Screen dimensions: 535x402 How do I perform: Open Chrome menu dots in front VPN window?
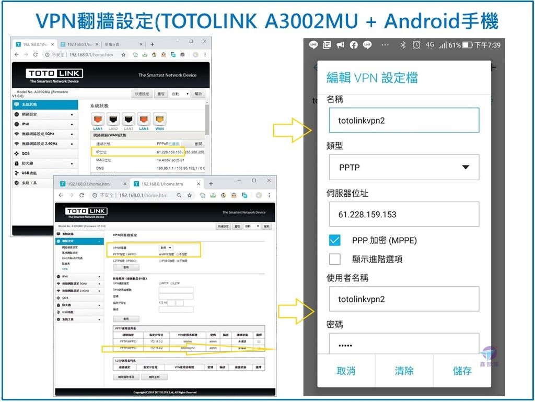tap(269, 195)
